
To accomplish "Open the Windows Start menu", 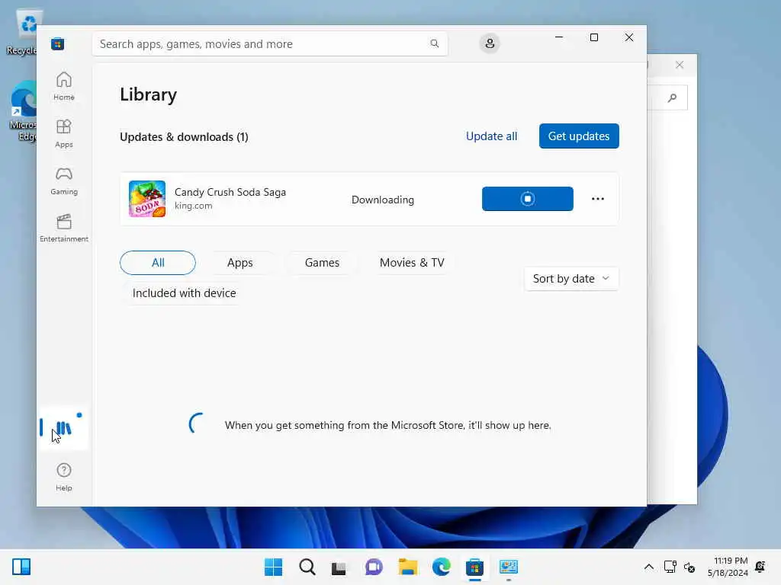I will (273, 567).
